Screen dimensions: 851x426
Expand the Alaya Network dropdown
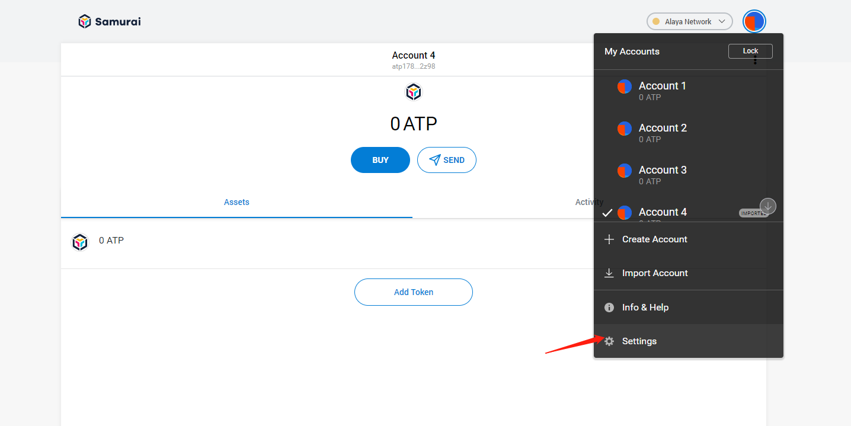[x=689, y=22]
